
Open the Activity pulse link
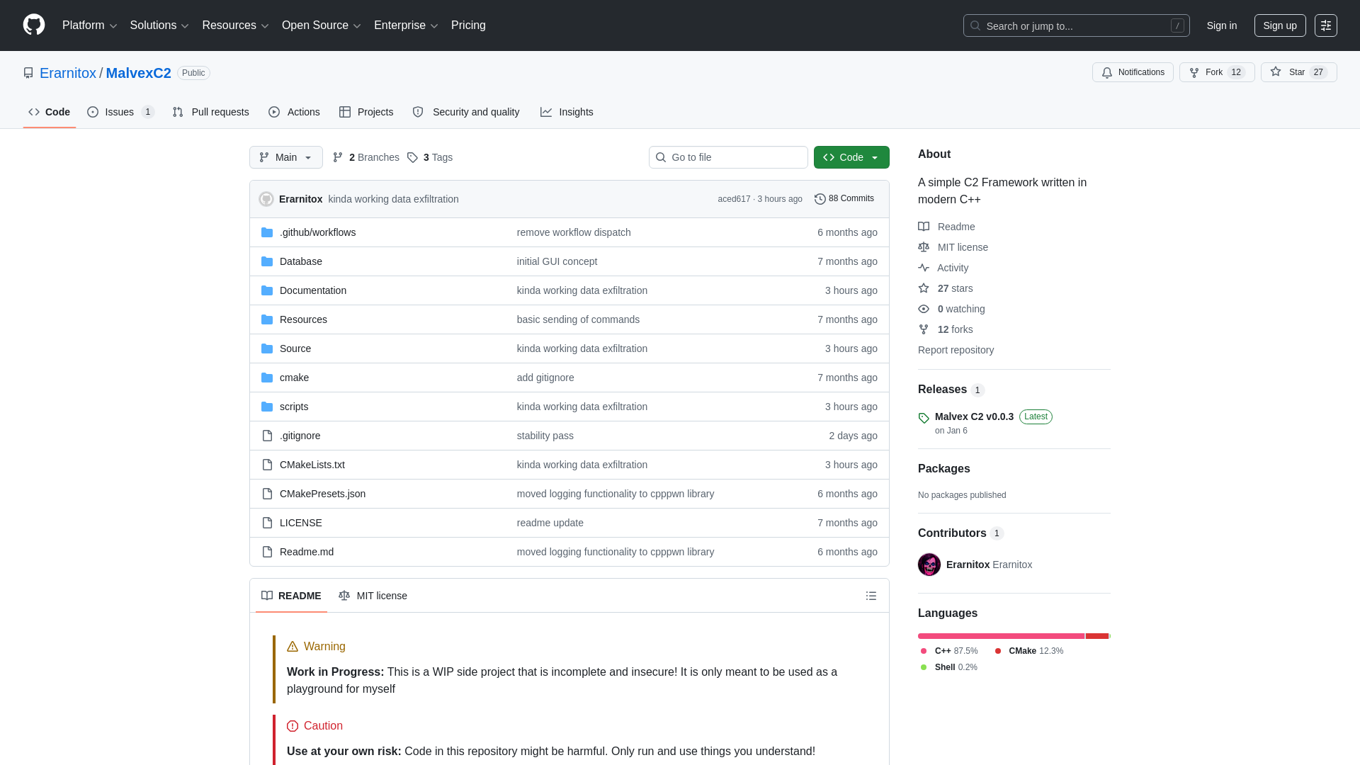943,268
